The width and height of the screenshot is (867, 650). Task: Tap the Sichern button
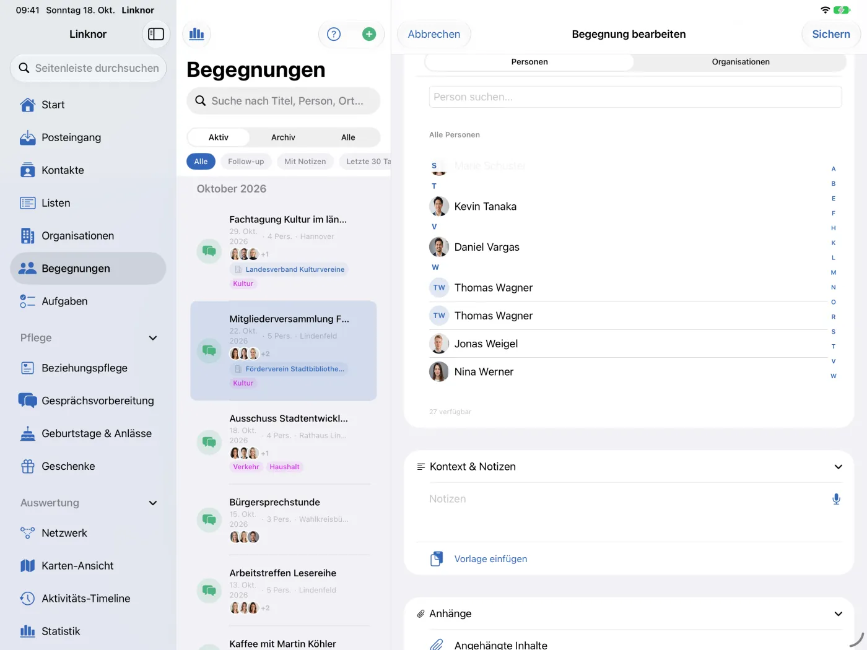click(831, 34)
